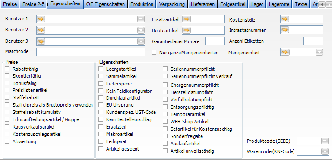This screenshot has height=160, width=332.
Task: Click into the Matchcode text field
Action: click(91, 52)
